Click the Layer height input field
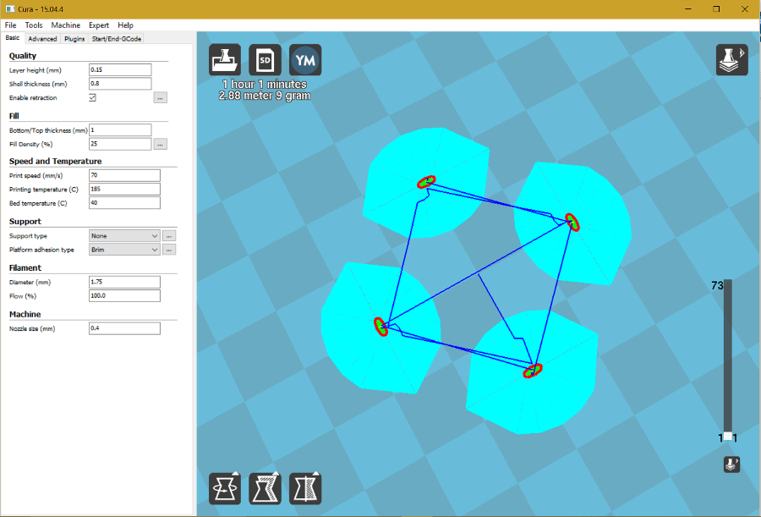Viewport: 761px width, 517px height. (x=120, y=70)
